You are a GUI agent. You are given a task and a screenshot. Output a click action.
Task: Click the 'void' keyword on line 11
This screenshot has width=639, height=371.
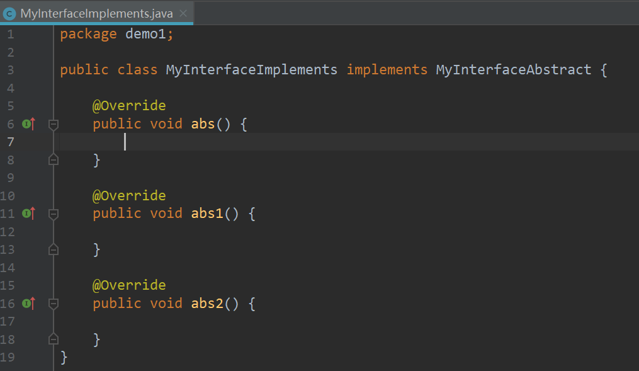pyautogui.click(x=166, y=214)
